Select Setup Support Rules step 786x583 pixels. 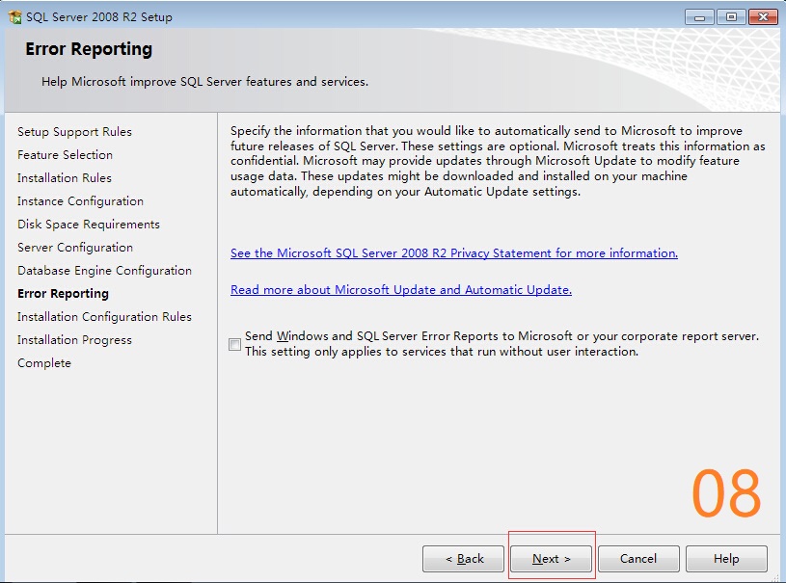coord(74,132)
